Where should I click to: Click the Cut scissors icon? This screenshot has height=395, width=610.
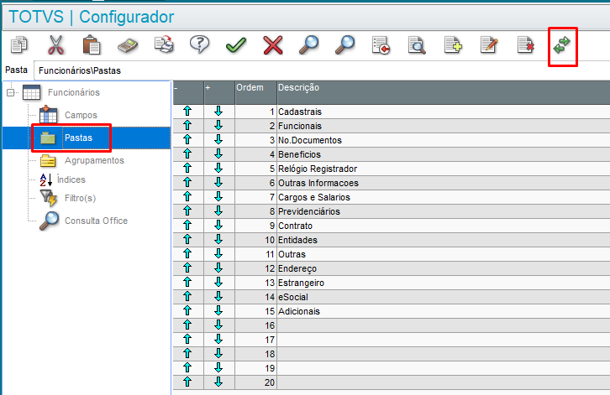(55, 45)
